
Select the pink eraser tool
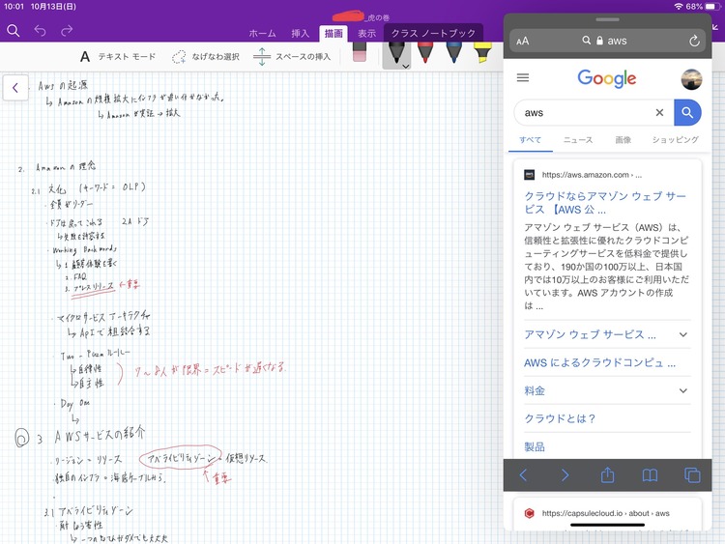[360, 52]
